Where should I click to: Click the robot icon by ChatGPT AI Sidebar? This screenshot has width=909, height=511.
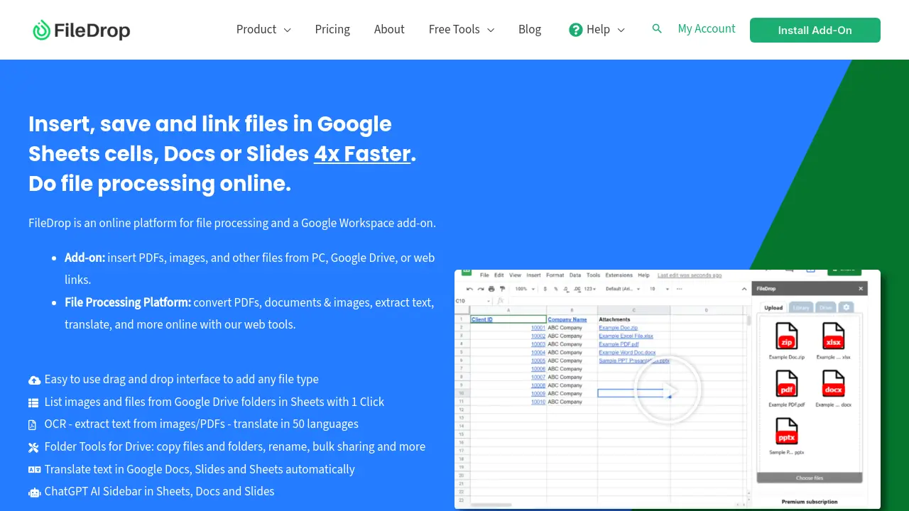pos(34,492)
